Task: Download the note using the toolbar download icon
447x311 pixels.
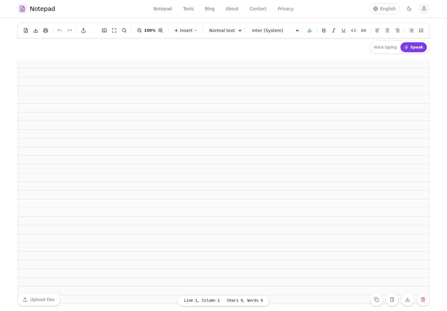Action: click(x=36, y=30)
